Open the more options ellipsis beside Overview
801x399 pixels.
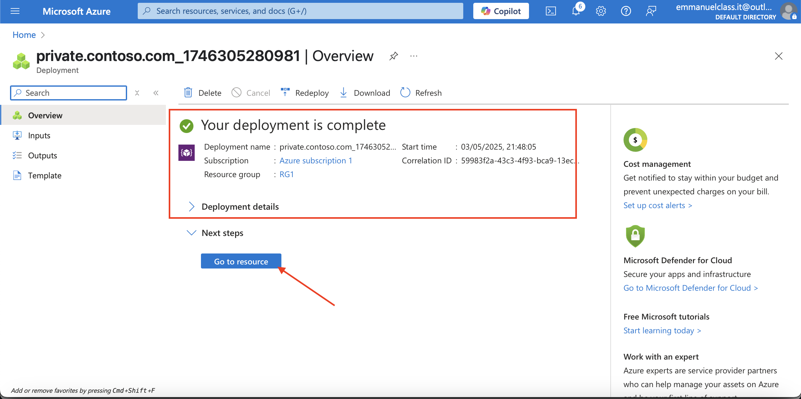[414, 56]
